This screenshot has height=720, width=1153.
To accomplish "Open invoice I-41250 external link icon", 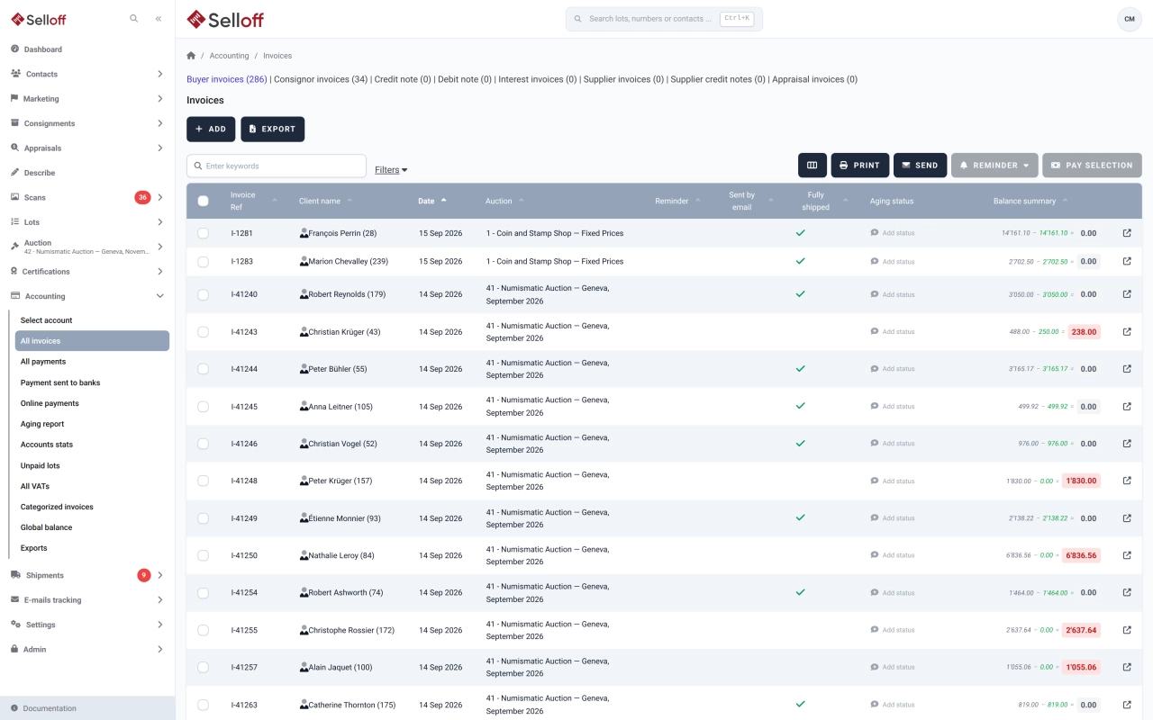I will [x=1127, y=555].
